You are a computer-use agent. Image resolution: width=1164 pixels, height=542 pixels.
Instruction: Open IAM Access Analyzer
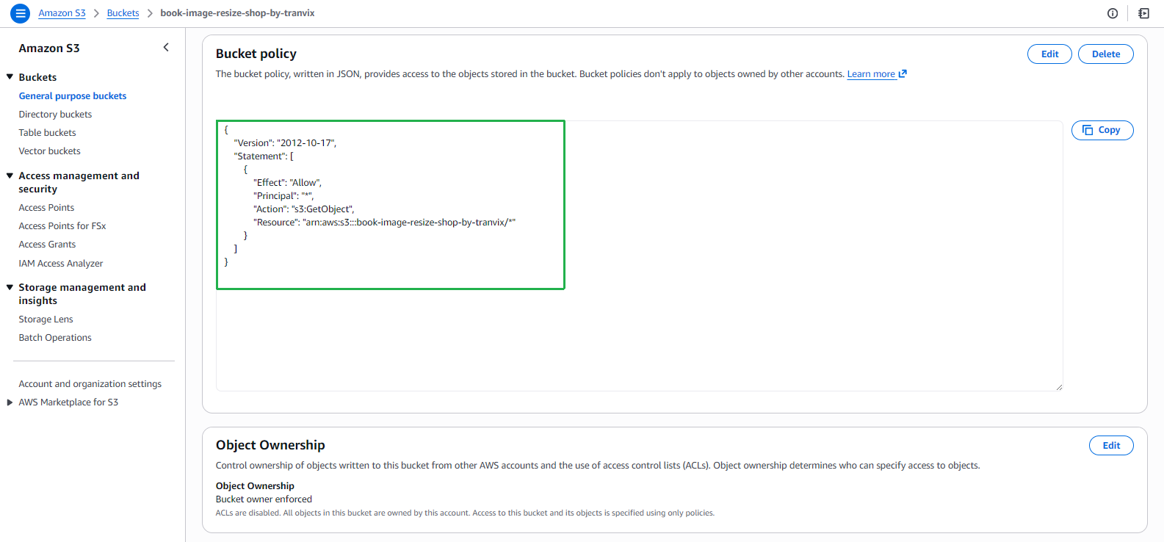(x=61, y=264)
